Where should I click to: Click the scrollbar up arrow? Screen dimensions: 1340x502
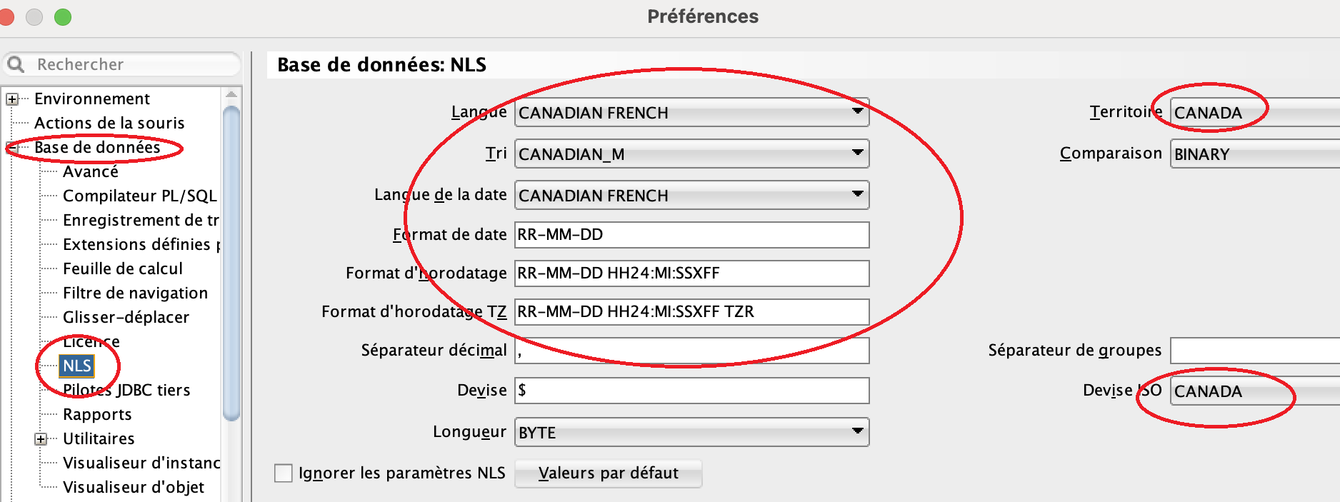pos(231,94)
